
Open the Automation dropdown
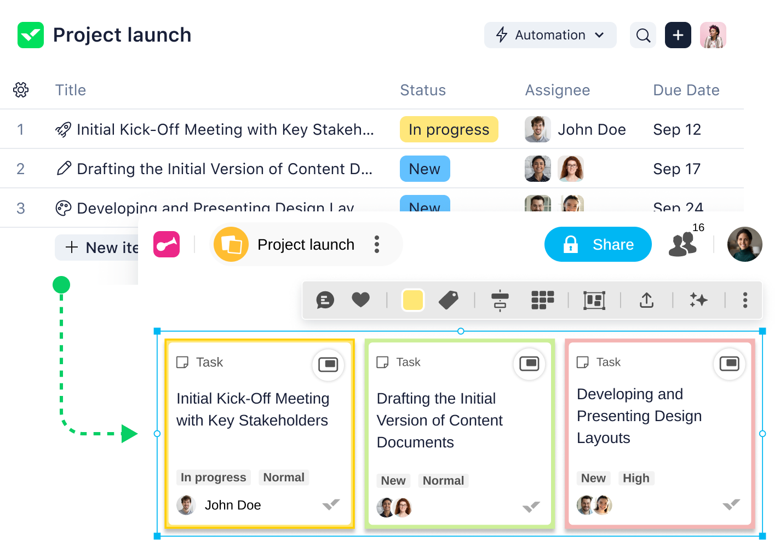[550, 35]
